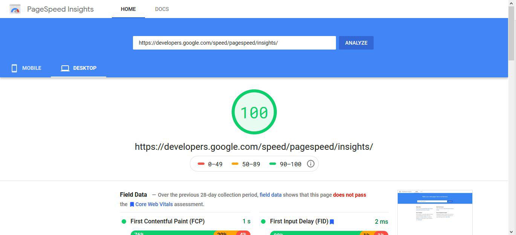Click the green dot beside First Contentful Paint
The width and height of the screenshot is (516, 235).
point(124,221)
